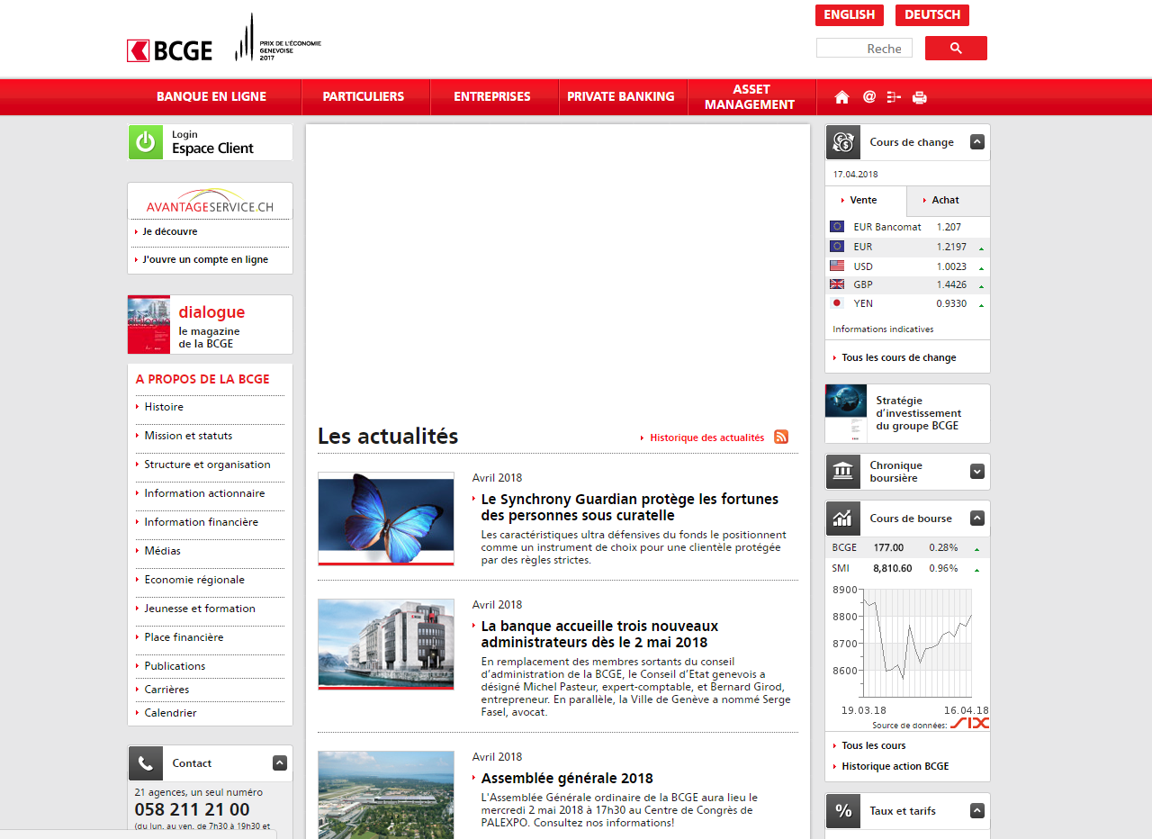Open Place financière link

[184, 637]
